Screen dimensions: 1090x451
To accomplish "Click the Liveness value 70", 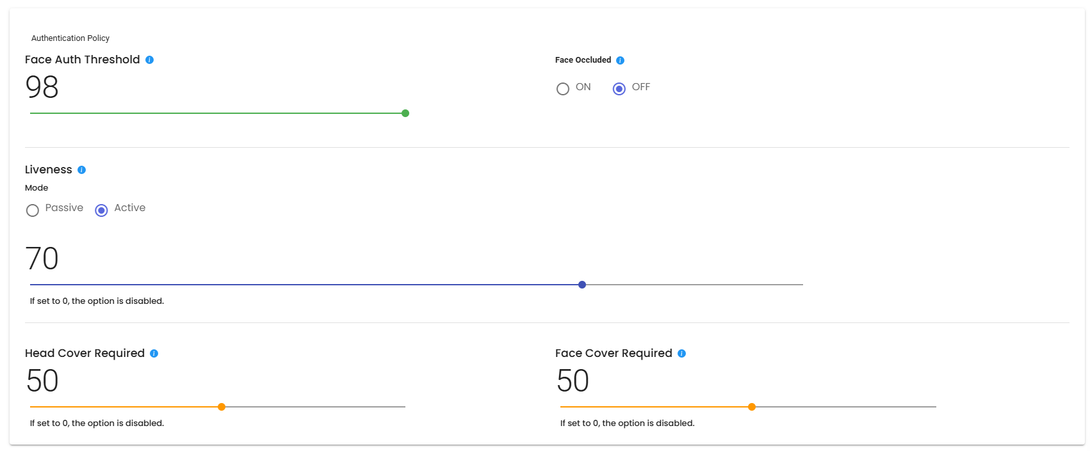I will pos(42,258).
